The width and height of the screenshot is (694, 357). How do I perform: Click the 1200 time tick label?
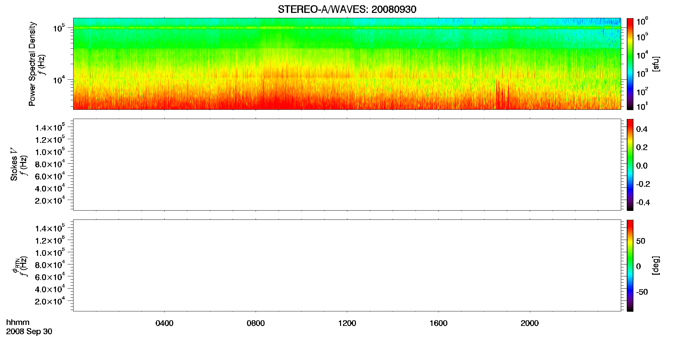[x=347, y=323]
